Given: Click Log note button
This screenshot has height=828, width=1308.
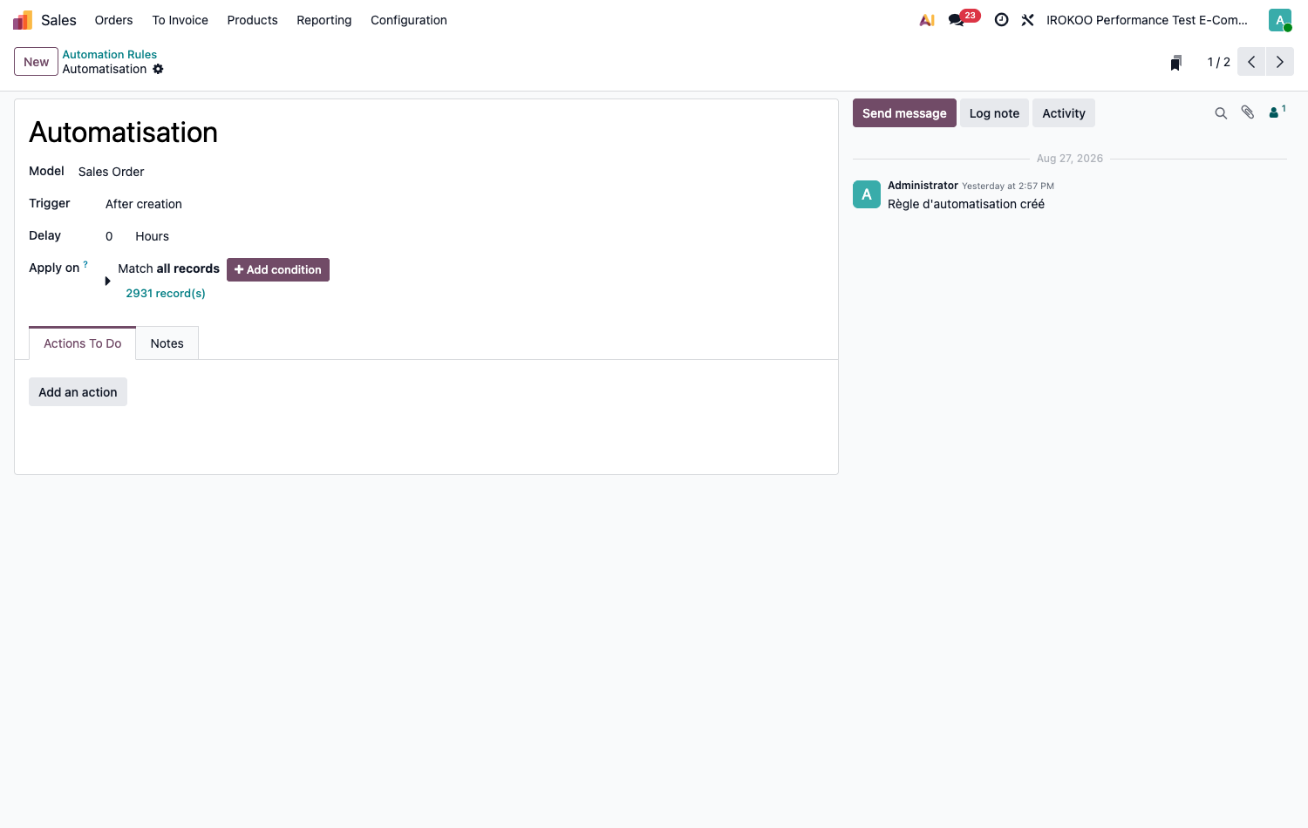Looking at the screenshot, I should click(994, 113).
